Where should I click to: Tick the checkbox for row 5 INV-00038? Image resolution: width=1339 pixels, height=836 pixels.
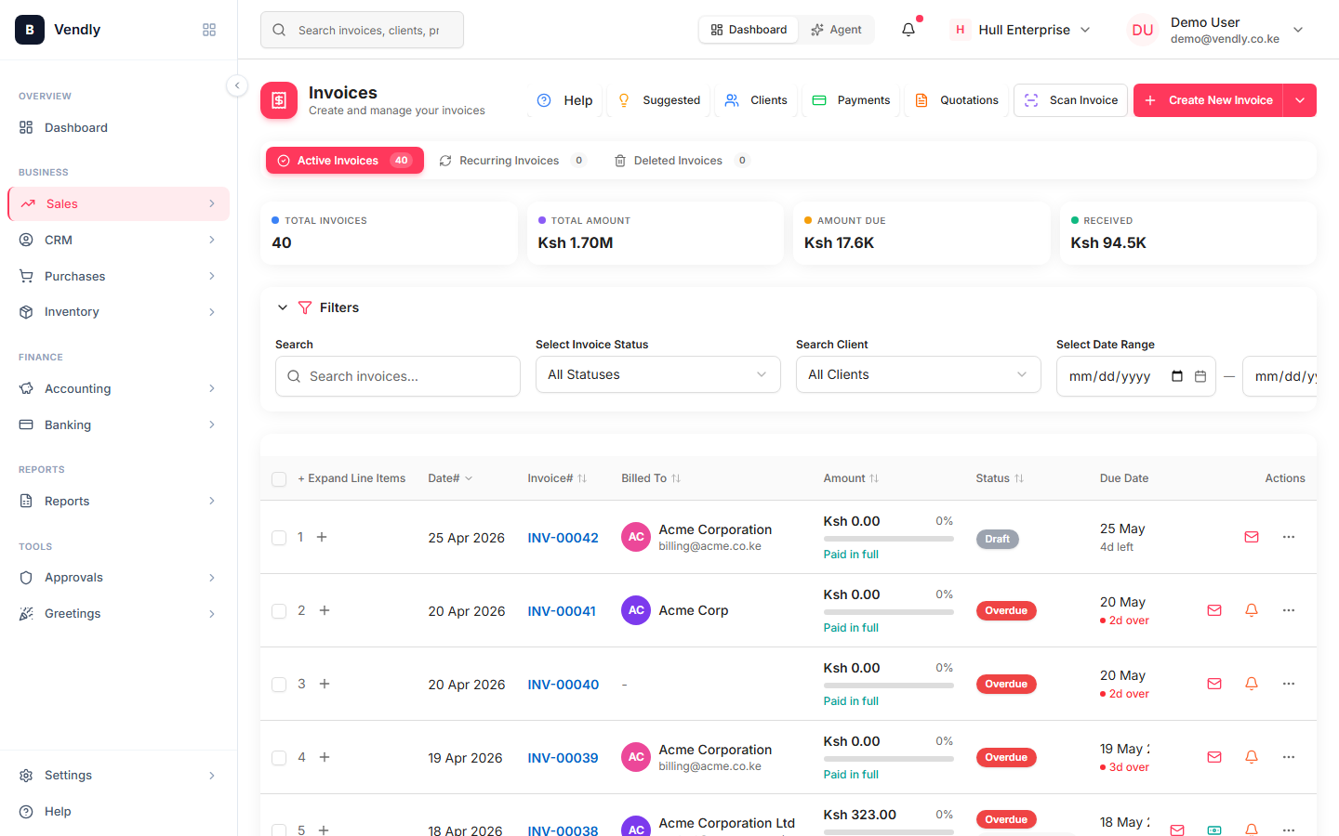coord(279,829)
